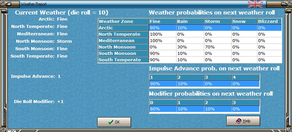
Task: Click the Rain column header
Action: click(x=190, y=21)
